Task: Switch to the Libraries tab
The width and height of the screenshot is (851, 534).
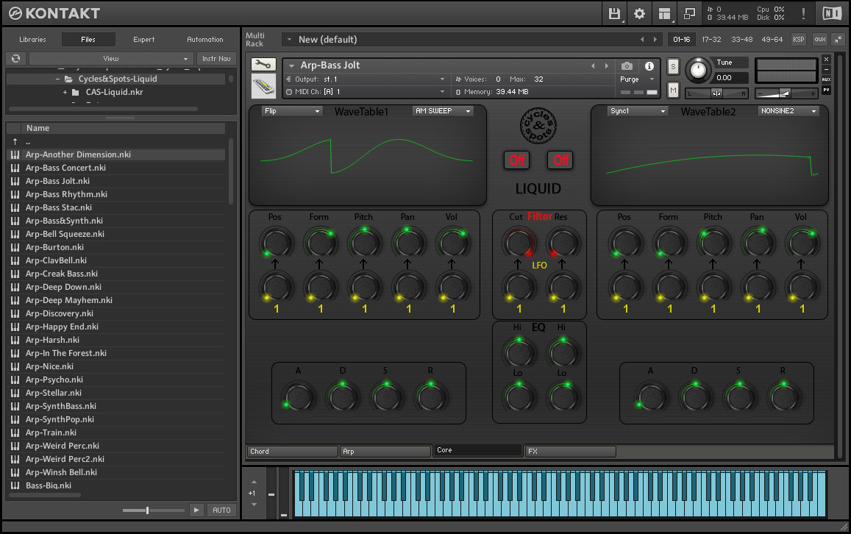Action: [32, 40]
